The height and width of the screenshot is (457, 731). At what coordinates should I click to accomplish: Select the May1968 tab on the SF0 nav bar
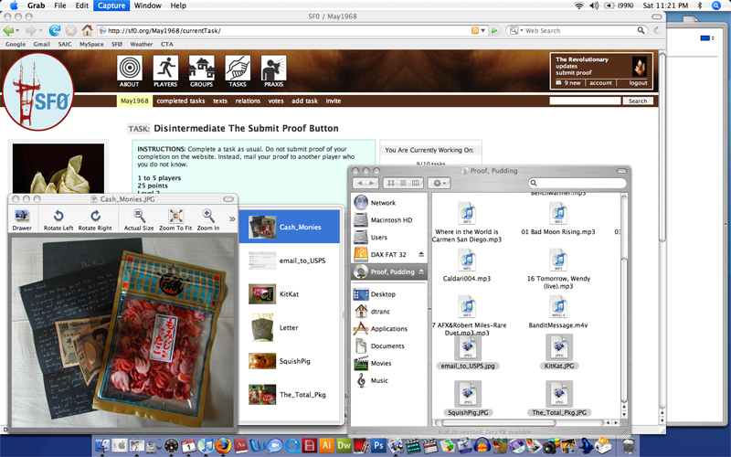(x=134, y=101)
